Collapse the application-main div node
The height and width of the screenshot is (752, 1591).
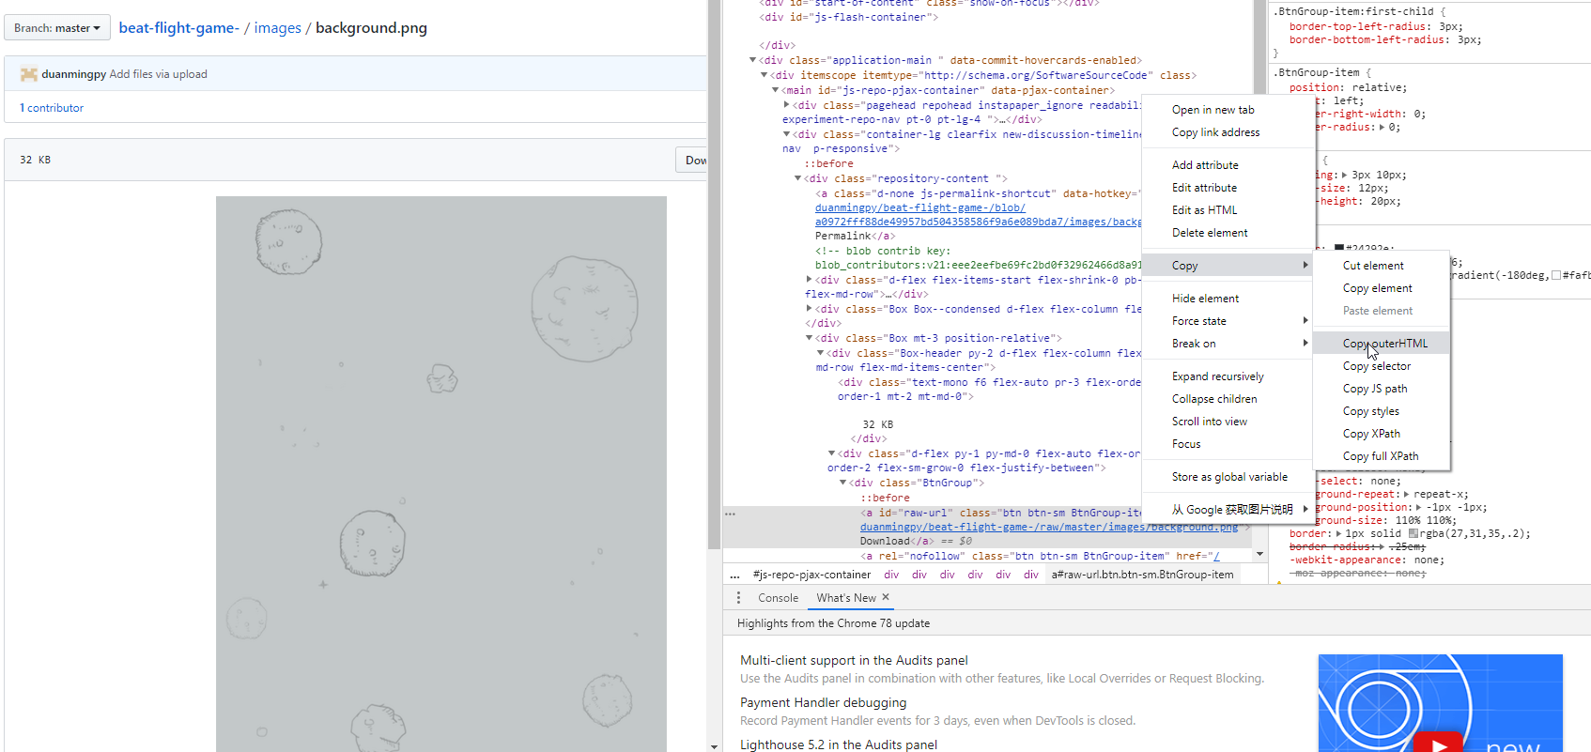(x=753, y=60)
